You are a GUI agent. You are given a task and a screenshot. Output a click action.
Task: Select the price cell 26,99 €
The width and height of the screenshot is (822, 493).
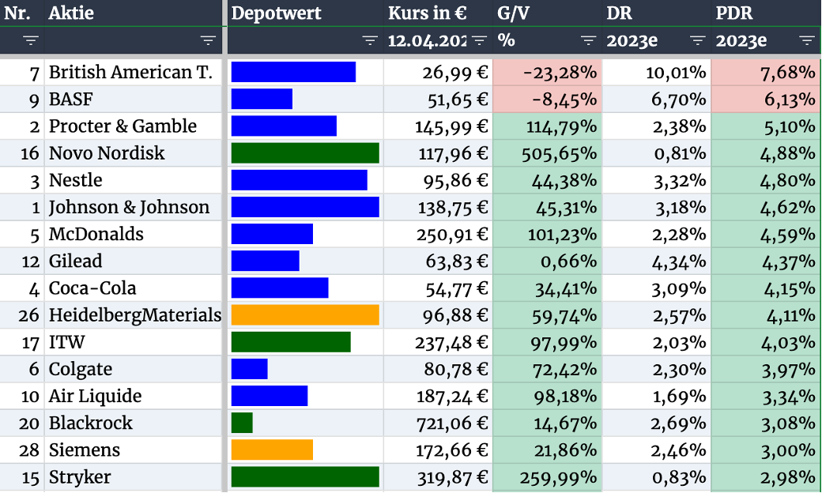pos(438,72)
